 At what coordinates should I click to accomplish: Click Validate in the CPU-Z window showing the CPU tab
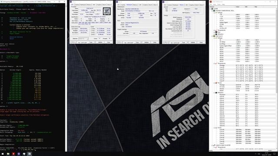(100, 42)
